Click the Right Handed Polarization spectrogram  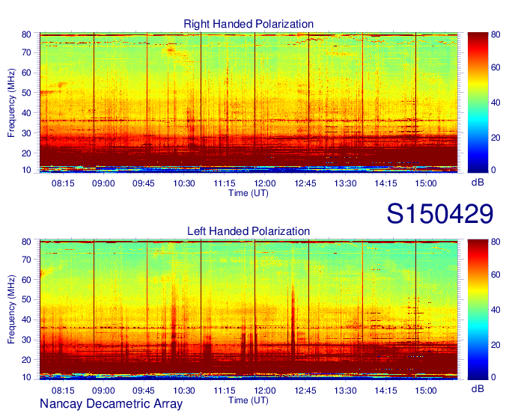point(249,103)
